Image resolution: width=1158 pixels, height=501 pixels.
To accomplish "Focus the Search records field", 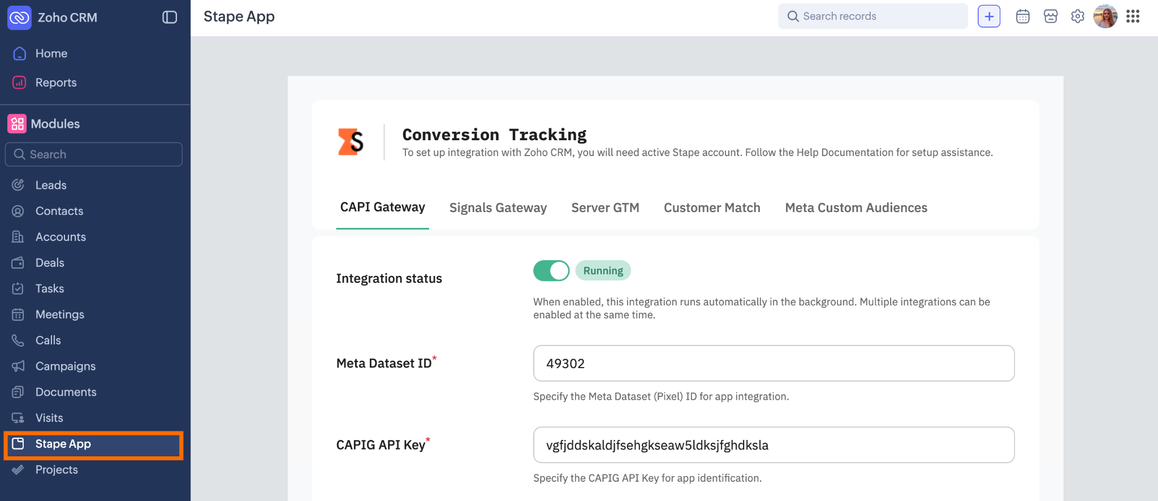I will pyautogui.click(x=873, y=16).
